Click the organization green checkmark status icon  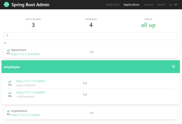tap(8, 111)
